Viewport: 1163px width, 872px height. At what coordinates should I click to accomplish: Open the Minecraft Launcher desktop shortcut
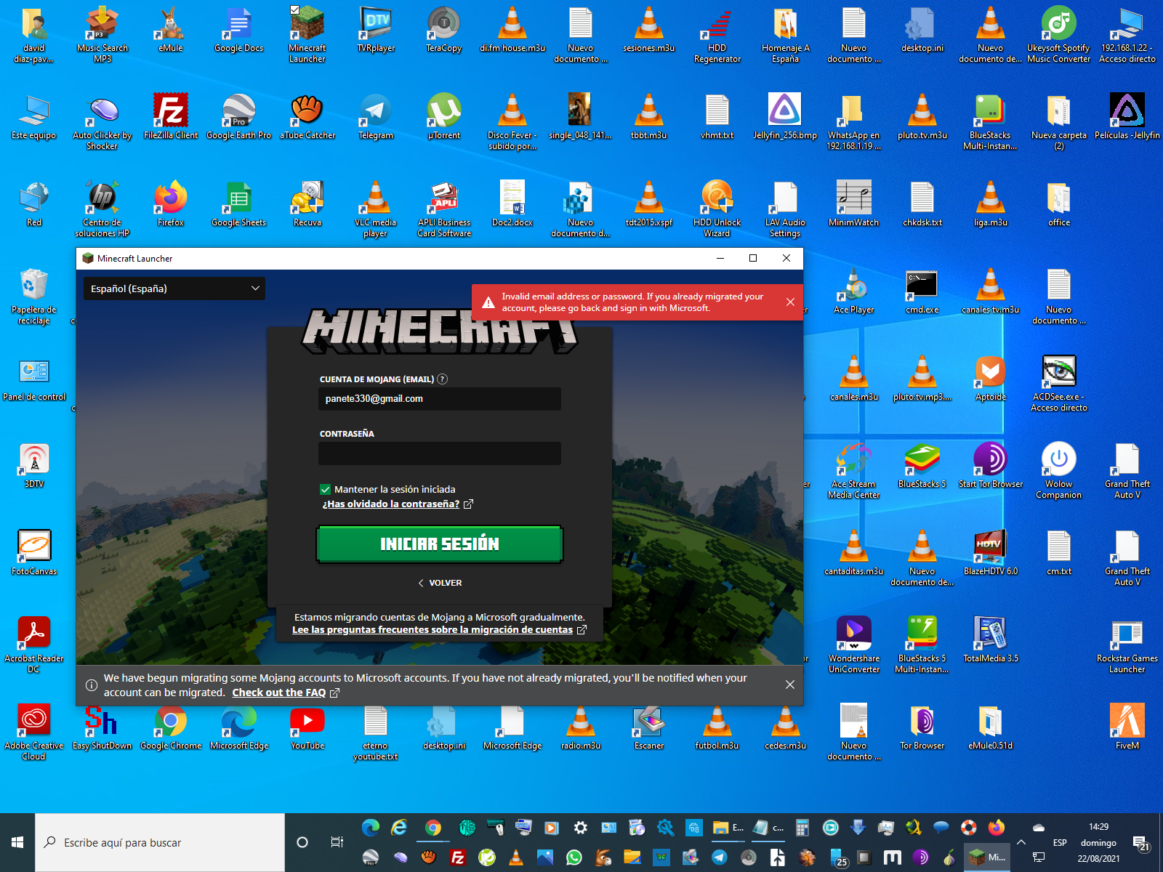(x=307, y=34)
